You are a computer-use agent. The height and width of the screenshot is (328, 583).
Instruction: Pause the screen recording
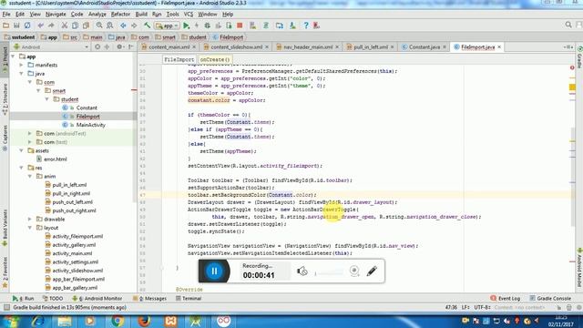coord(214,272)
